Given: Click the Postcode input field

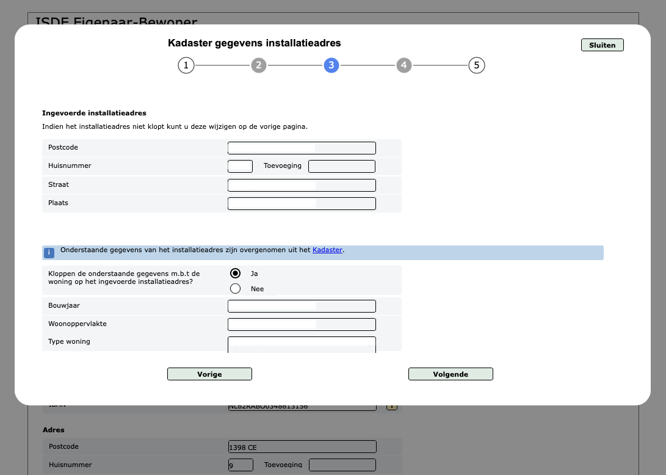Looking at the screenshot, I should [302, 148].
